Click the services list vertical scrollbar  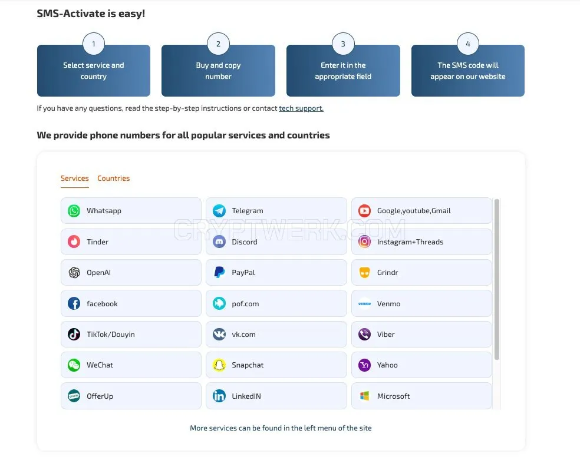(x=497, y=279)
